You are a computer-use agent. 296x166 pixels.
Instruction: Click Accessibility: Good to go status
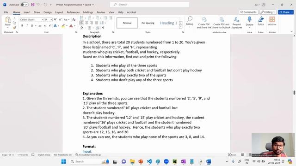pos(88,155)
